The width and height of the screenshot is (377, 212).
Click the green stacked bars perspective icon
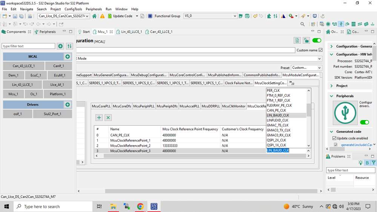point(354,24)
